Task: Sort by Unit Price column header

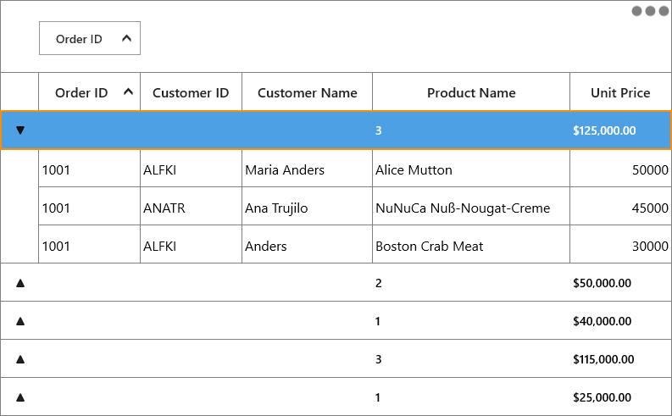Action: coord(620,92)
